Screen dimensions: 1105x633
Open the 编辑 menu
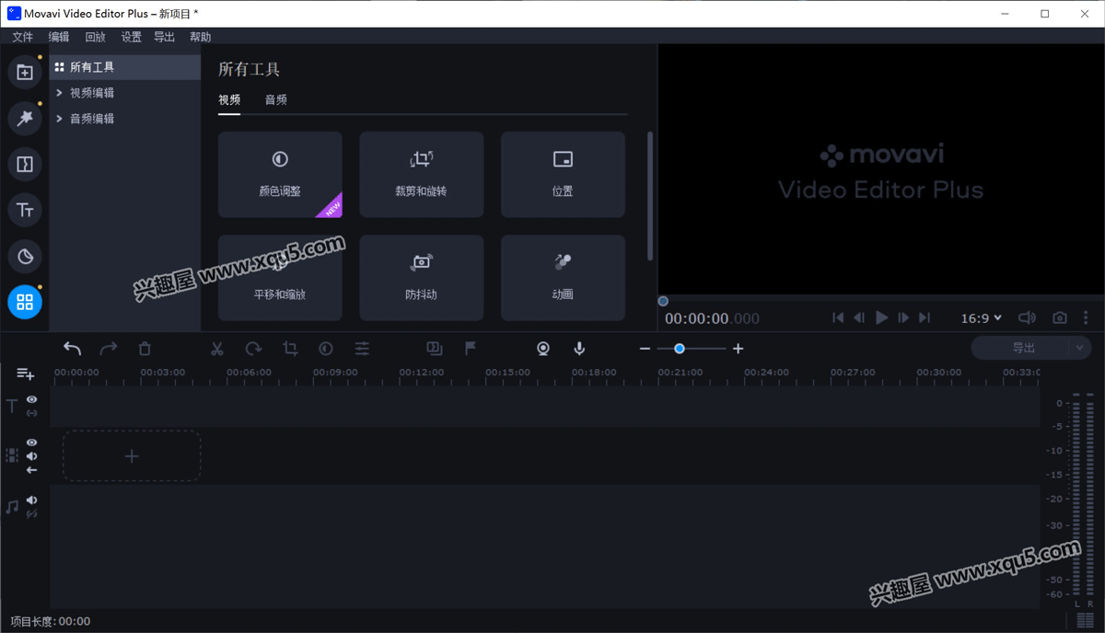click(59, 37)
